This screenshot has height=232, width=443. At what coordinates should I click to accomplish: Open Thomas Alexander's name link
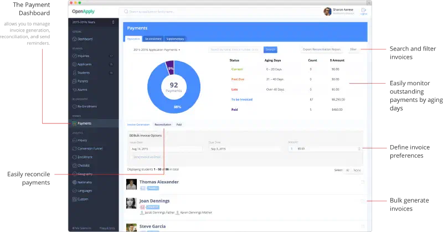click(x=159, y=182)
